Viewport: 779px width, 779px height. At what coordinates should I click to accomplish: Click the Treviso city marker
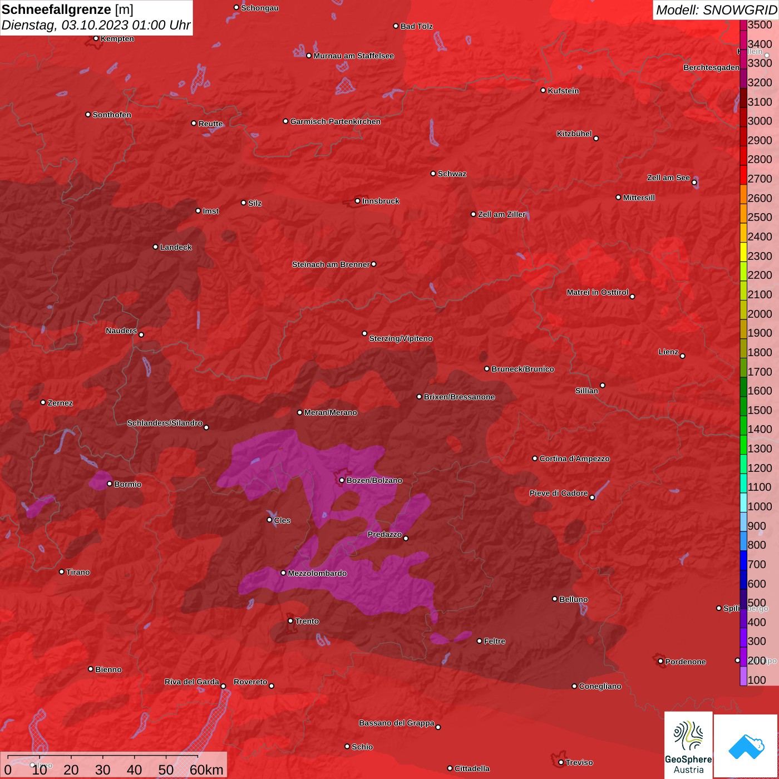pos(561,762)
